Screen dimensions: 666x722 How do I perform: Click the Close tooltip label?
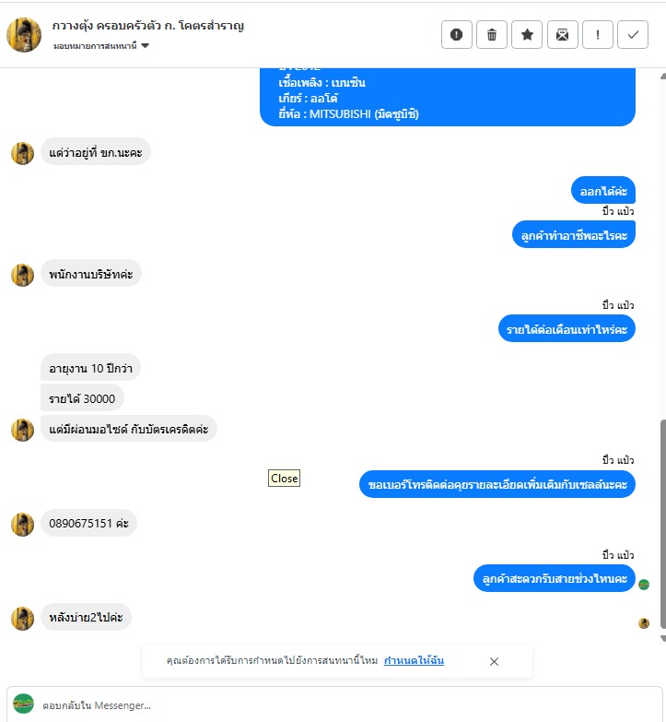point(285,479)
